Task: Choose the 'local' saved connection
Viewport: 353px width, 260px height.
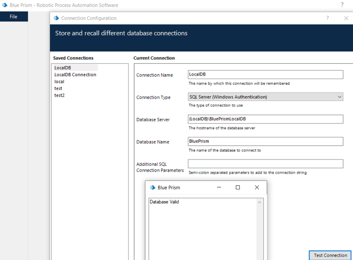Action: click(x=59, y=82)
